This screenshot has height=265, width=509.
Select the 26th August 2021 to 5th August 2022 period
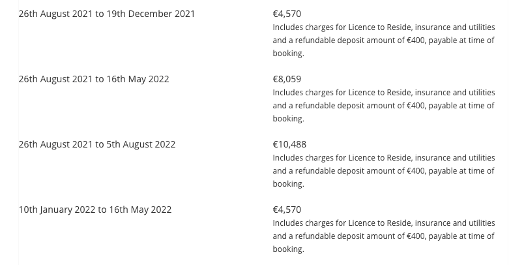click(x=97, y=144)
